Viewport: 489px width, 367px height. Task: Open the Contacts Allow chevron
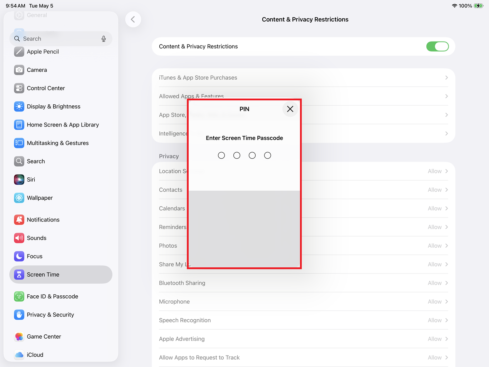[446, 190]
